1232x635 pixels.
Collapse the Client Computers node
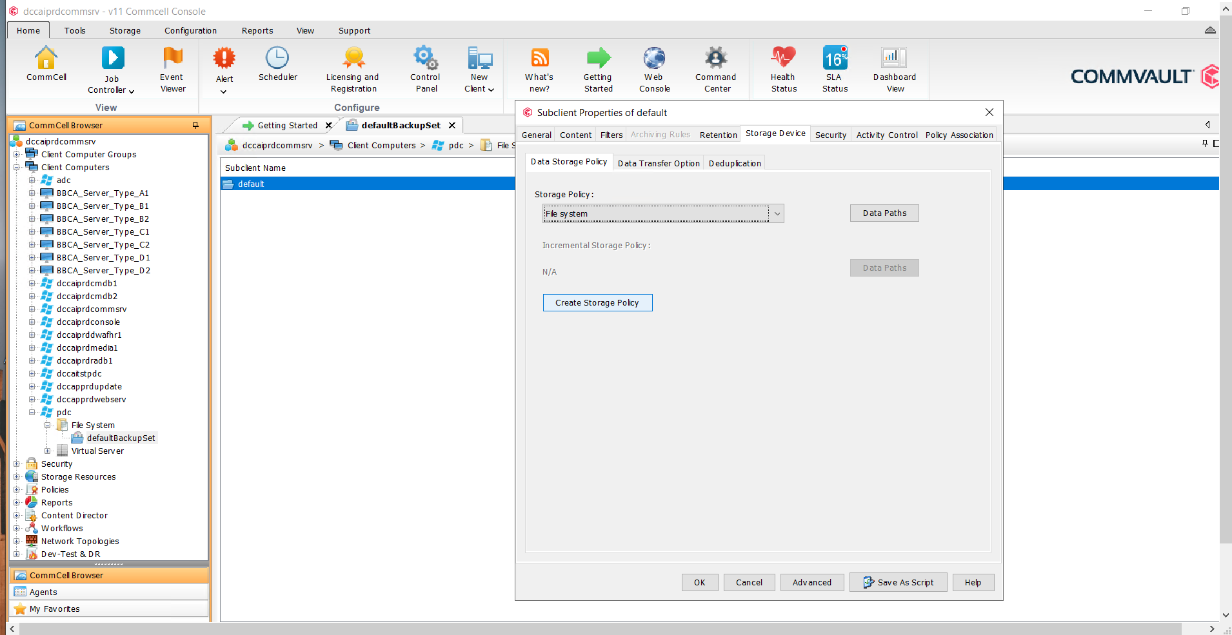tap(17, 167)
